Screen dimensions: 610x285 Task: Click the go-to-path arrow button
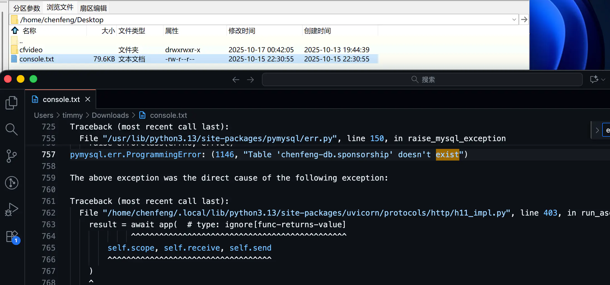tap(524, 20)
